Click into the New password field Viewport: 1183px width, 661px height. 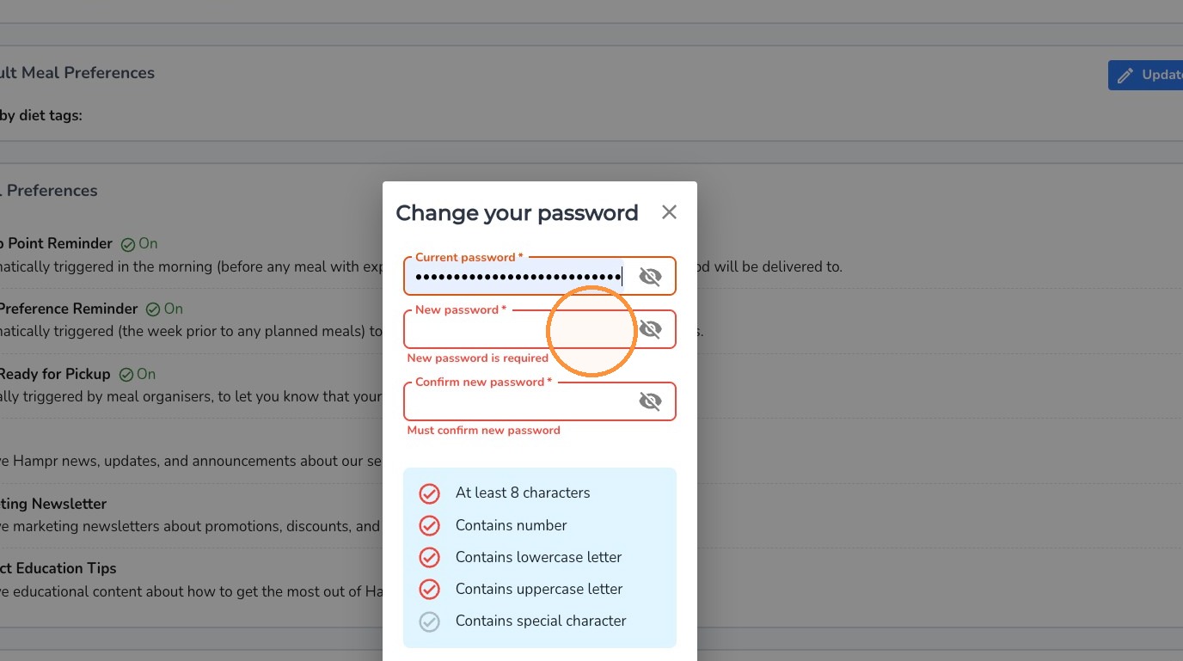click(518, 330)
